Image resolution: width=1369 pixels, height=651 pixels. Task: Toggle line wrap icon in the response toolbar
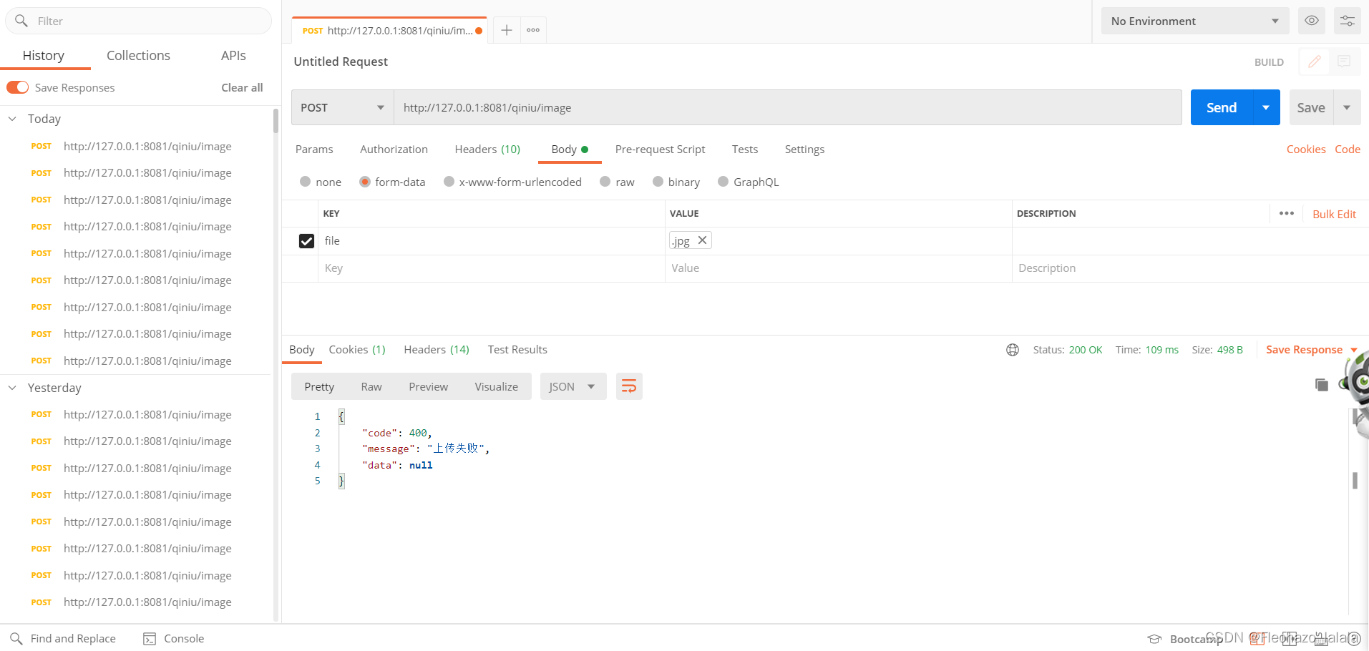pyautogui.click(x=629, y=386)
